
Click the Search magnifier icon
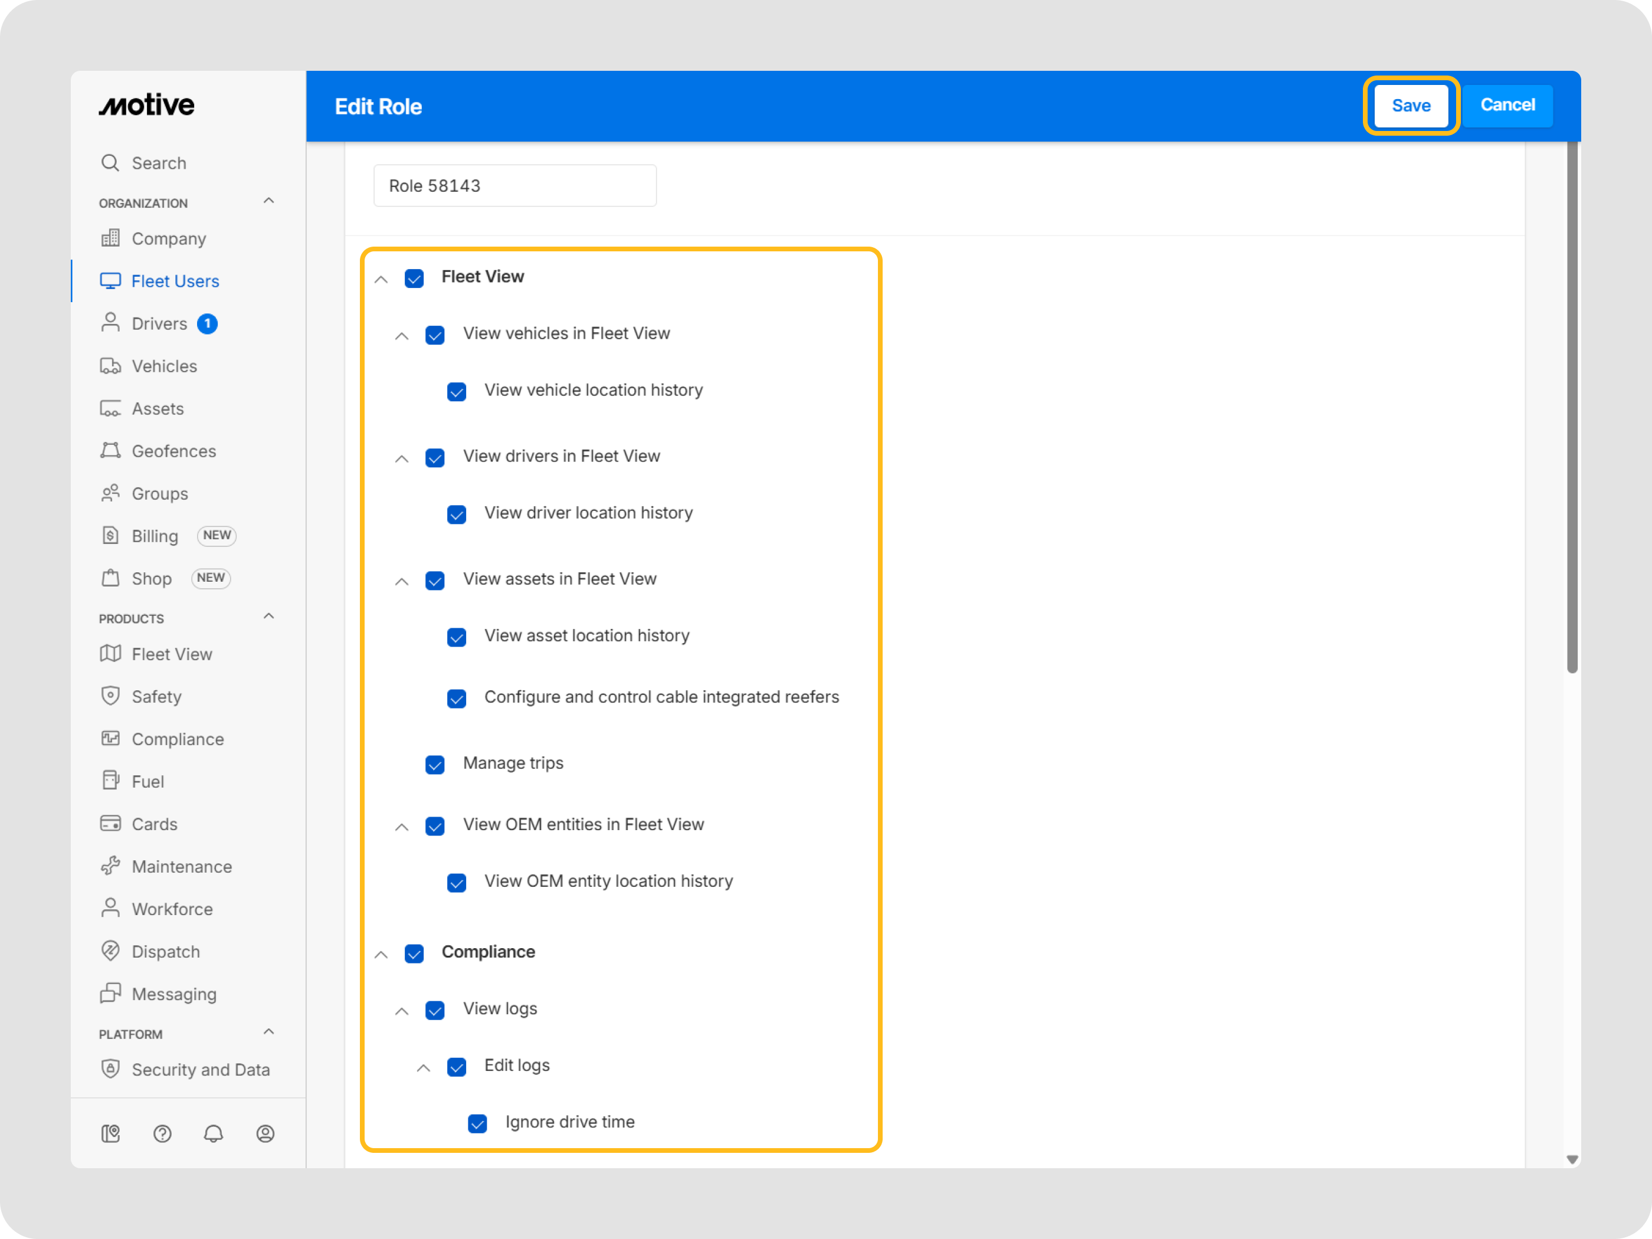(x=110, y=163)
